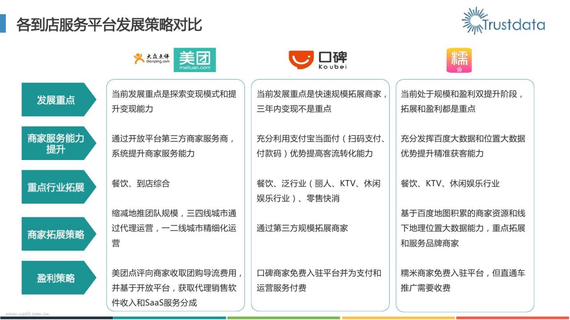Click text 当前发展重点是快速规模拓展商家

tap(320, 94)
